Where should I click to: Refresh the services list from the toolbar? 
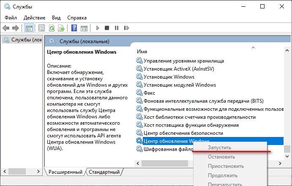(52, 28)
